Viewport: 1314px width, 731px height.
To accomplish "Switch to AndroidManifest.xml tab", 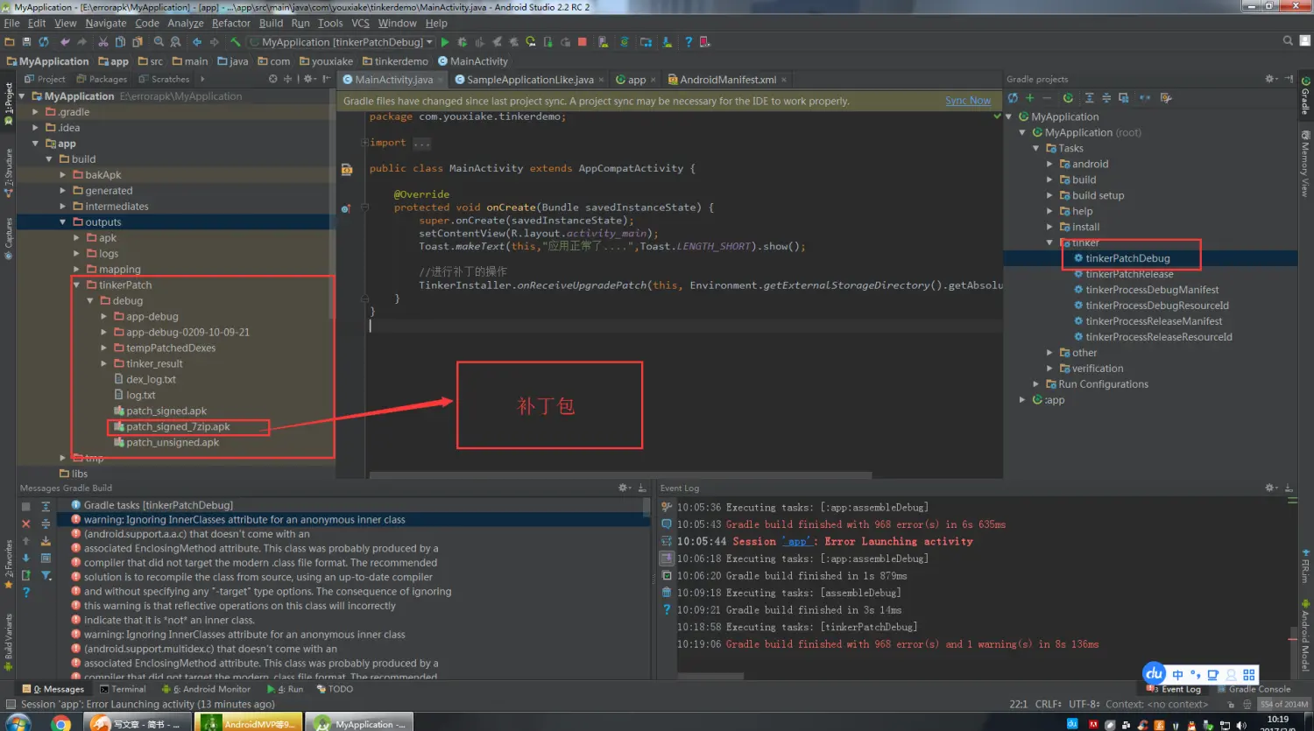I will click(728, 80).
